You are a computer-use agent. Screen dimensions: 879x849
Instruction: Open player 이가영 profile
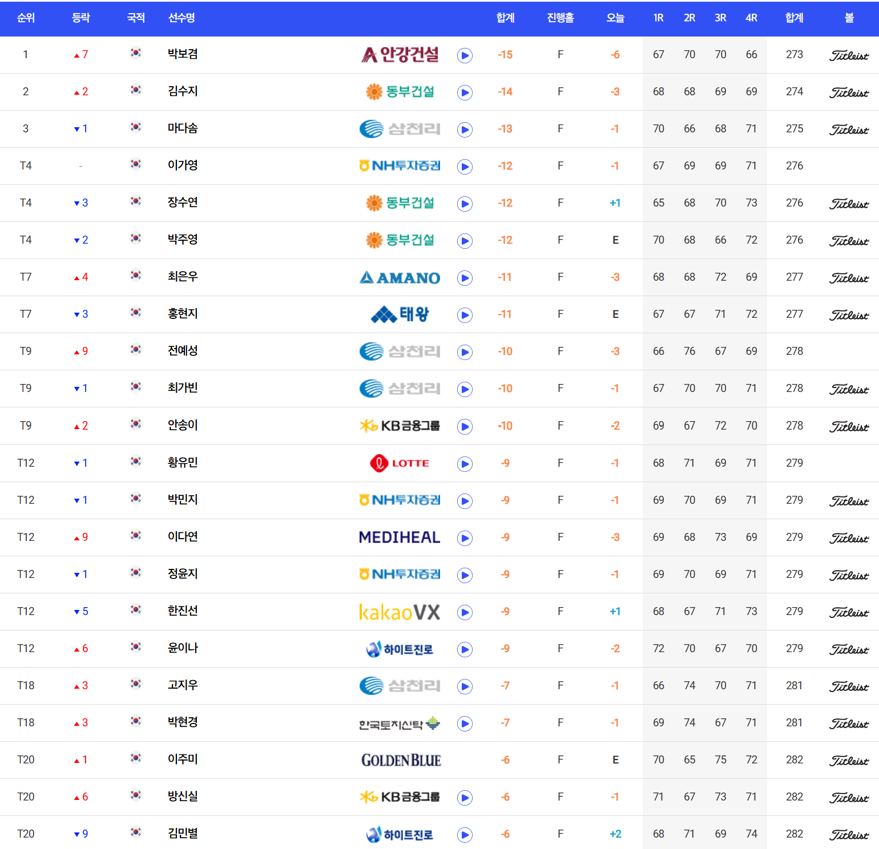[x=183, y=165]
